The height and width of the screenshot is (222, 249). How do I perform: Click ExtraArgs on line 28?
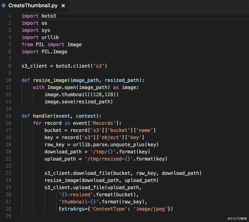coord(71,209)
